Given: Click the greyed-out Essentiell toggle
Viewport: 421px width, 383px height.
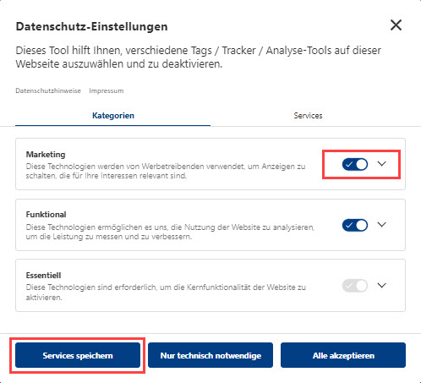Looking at the screenshot, I should click(355, 286).
